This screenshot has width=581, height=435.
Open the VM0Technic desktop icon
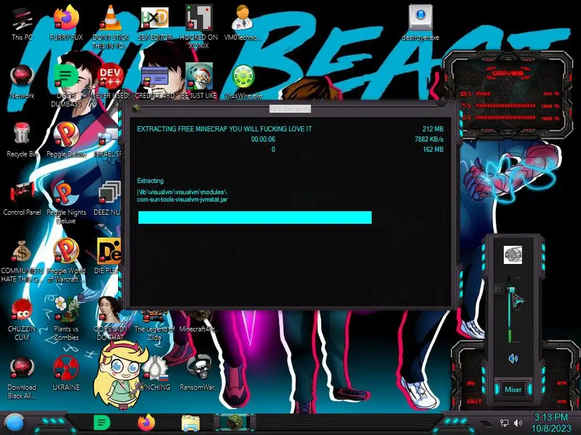pos(243,23)
